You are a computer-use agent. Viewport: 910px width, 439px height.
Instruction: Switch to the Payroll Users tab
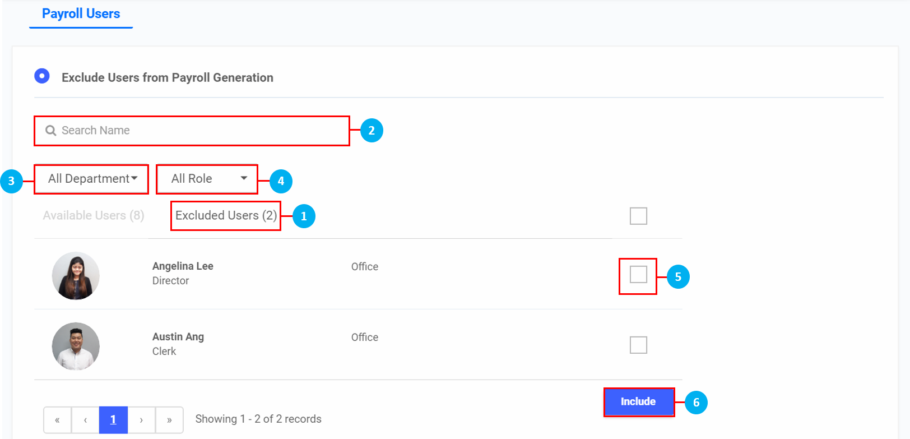coord(81,14)
